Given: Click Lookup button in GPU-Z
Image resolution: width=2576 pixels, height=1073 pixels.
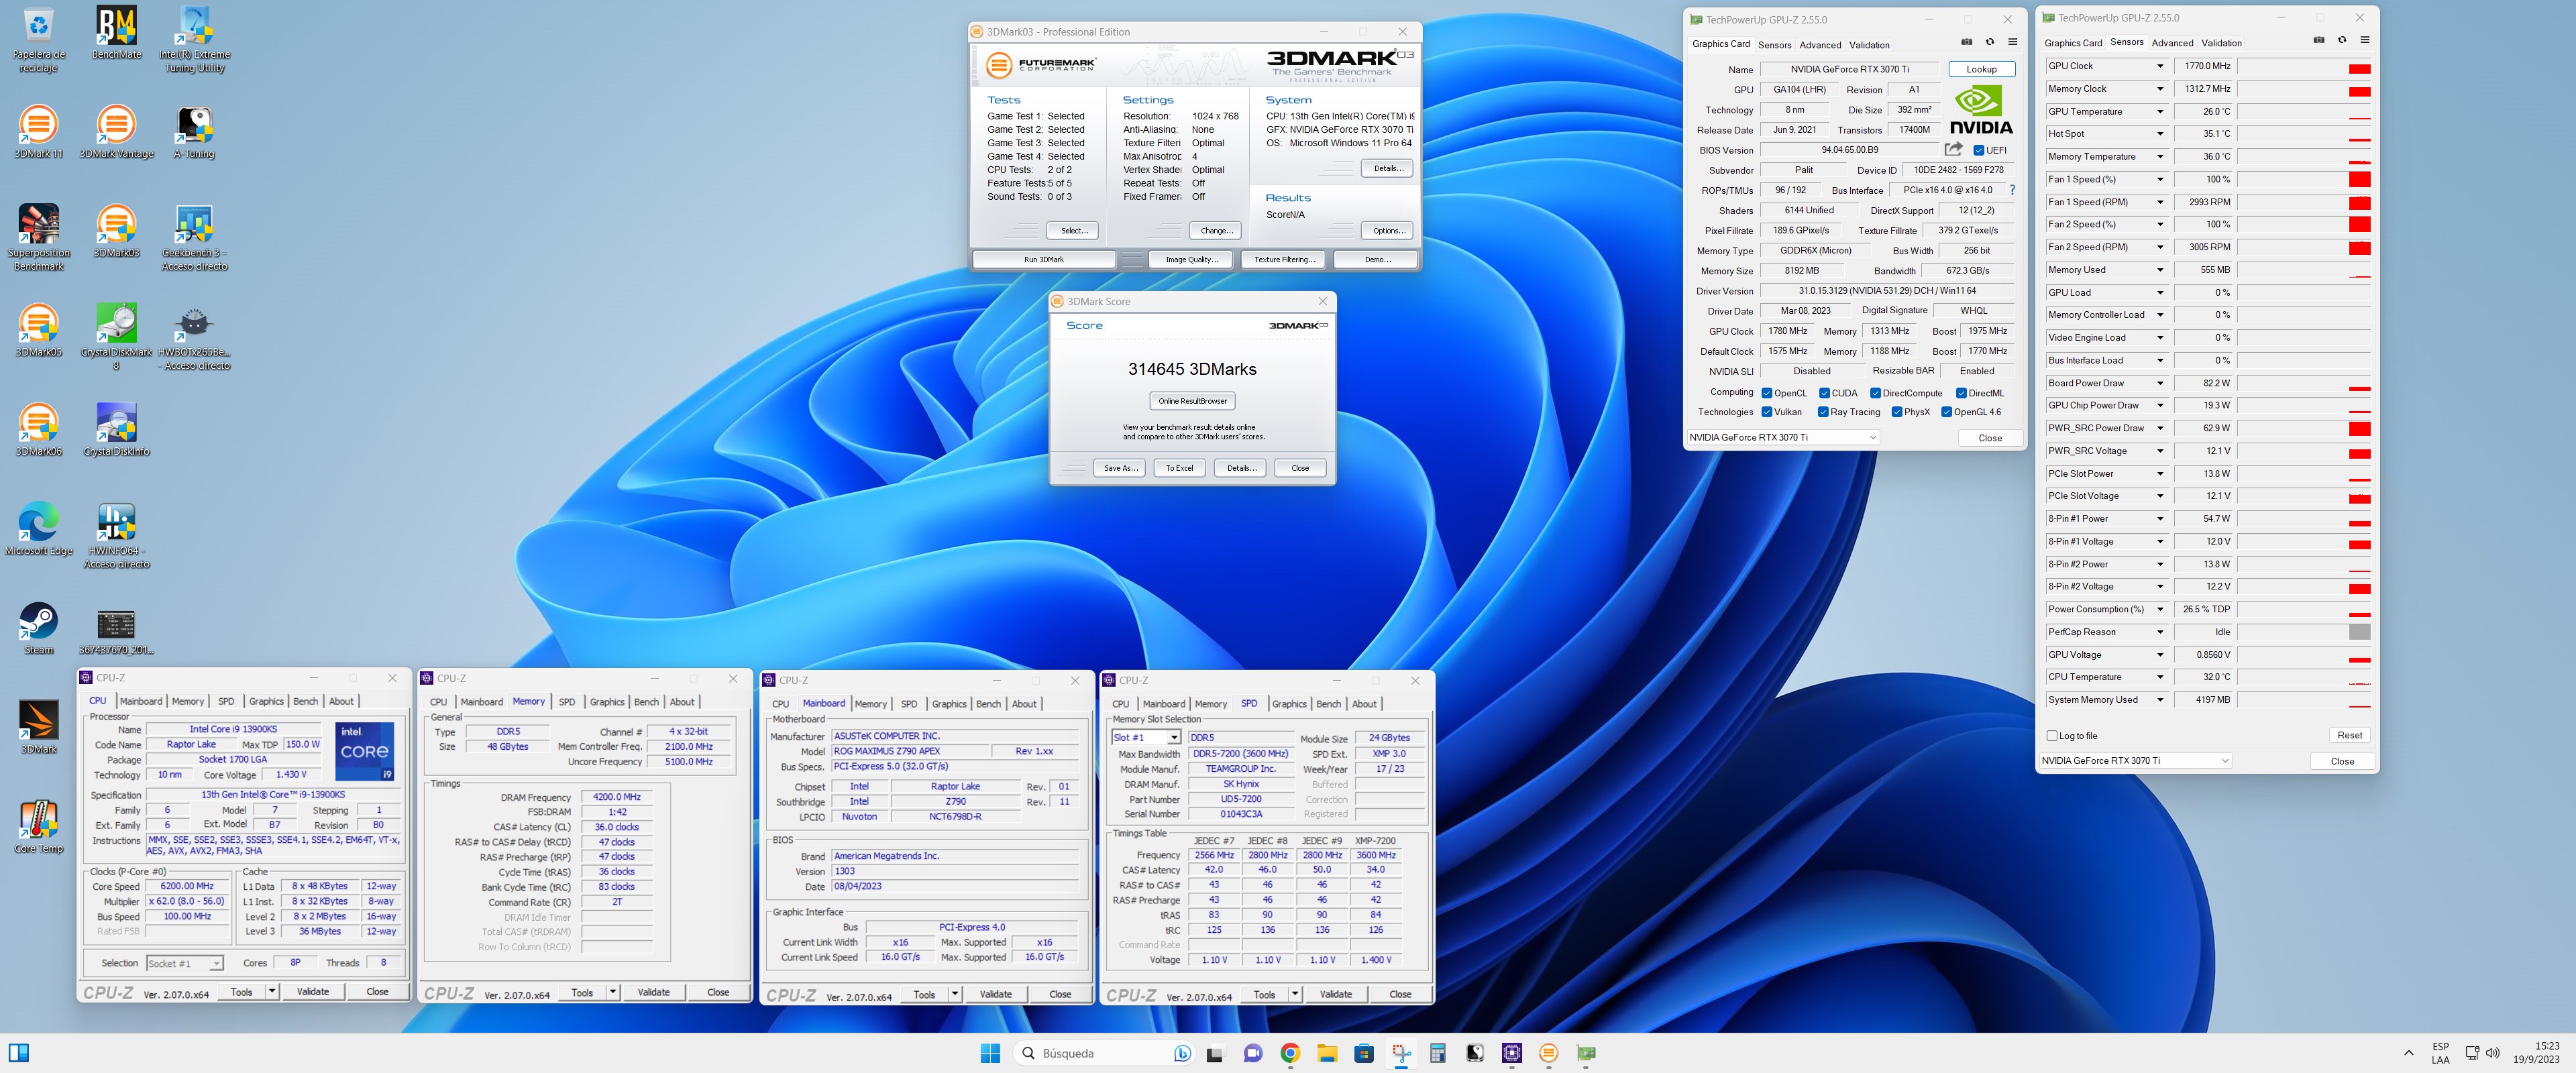Looking at the screenshot, I should (x=1981, y=69).
